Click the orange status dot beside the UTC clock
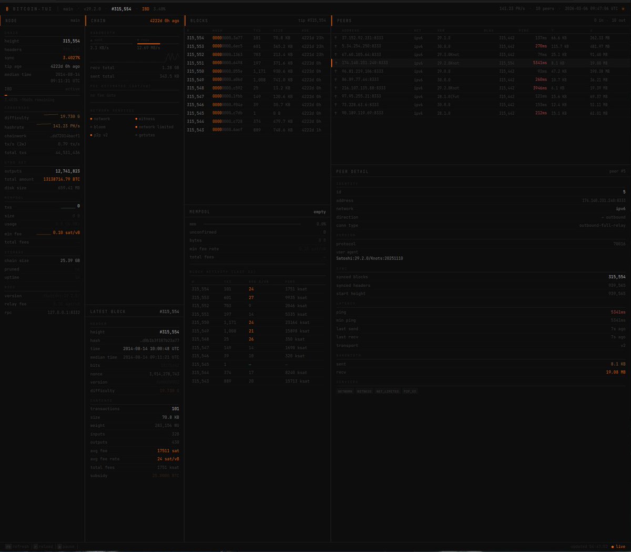631x552 pixels. tap(623, 9)
